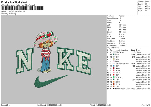The height and width of the screenshot is (107, 151).
Task: Choose the cream swatch beside 915
Action: (x=114, y=59)
